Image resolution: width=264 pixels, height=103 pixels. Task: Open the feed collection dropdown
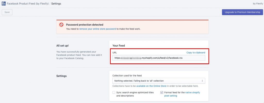(x=159, y=81)
